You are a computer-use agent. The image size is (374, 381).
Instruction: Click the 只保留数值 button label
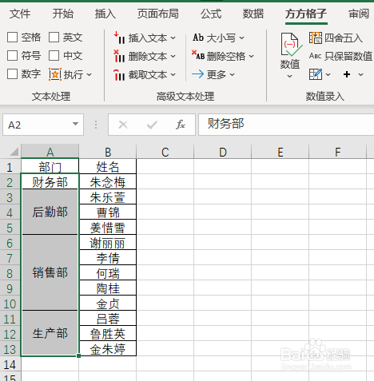point(348,56)
